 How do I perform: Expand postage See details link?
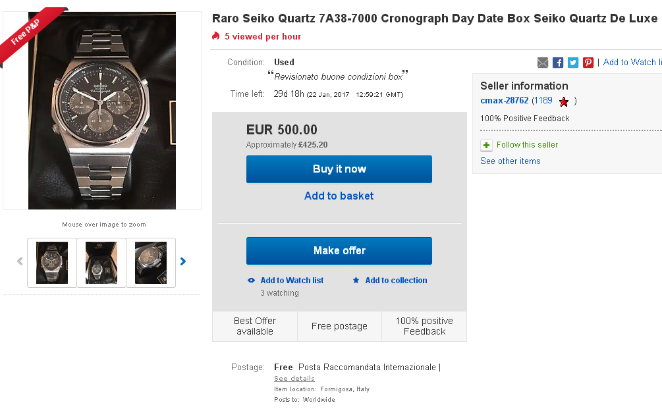coord(294,379)
